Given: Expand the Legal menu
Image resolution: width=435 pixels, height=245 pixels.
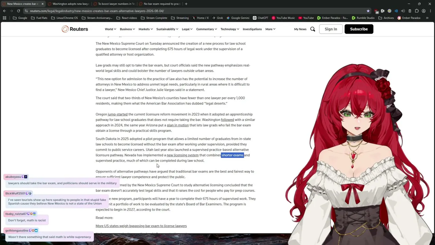Looking at the screenshot, I should point(187,29).
